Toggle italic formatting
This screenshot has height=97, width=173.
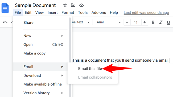(x=161, y=22)
